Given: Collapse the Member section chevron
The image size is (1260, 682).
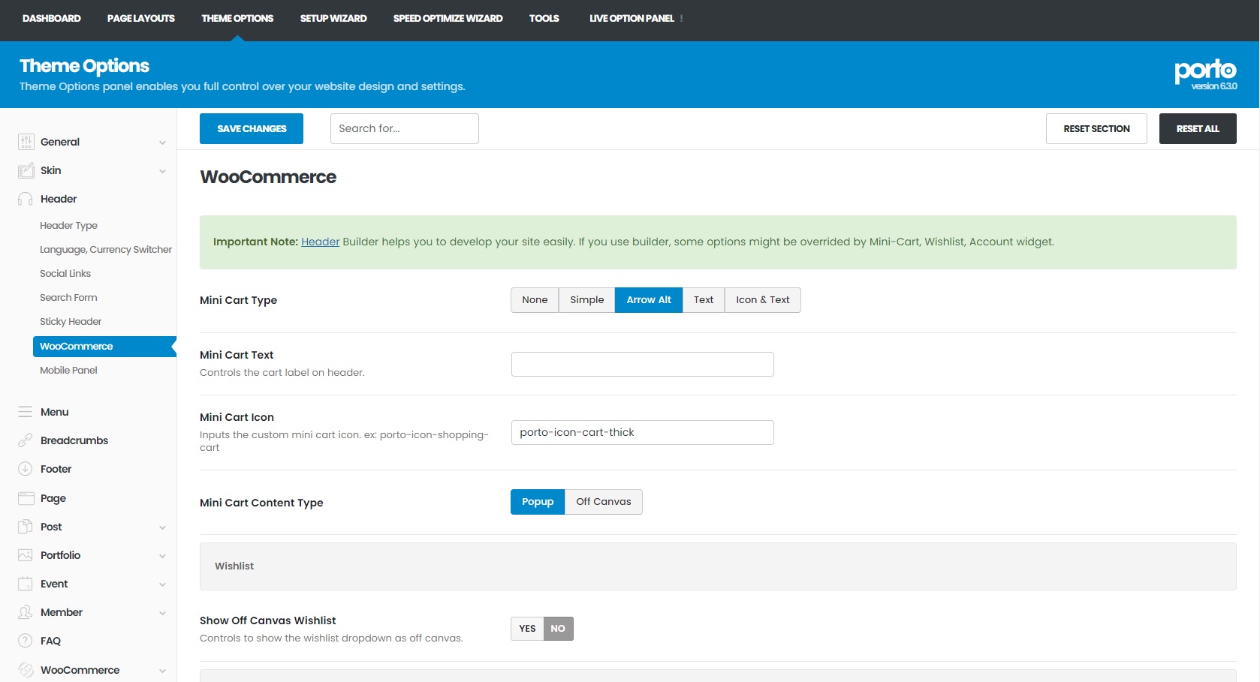Looking at the screenshot, I should [x=163, y=612].
